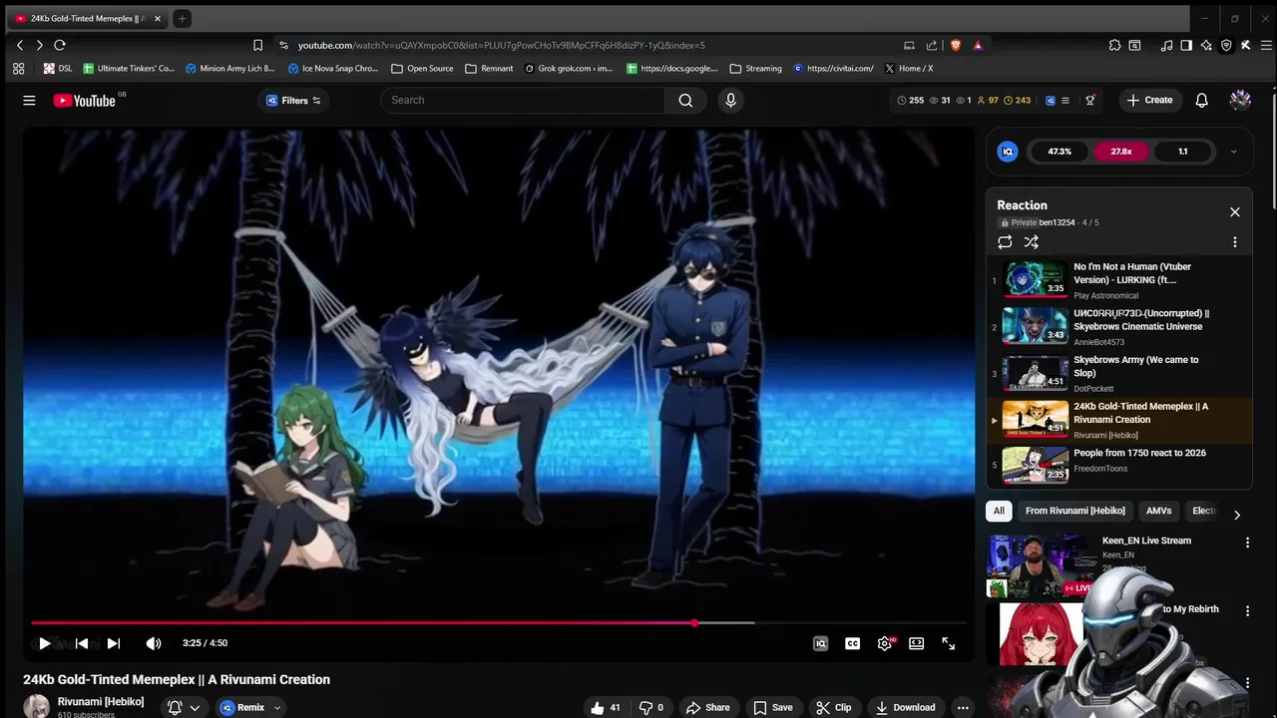Open YouTube notifications bell

pyautogui.click(x=1201, y=100)
